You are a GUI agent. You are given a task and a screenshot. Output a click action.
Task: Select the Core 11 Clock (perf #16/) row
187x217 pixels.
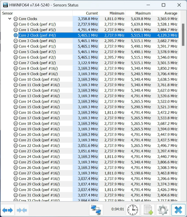pos(96,85)
